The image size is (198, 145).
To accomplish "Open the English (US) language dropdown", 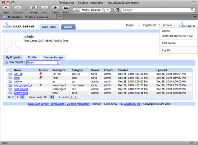I will pos(152,25).
